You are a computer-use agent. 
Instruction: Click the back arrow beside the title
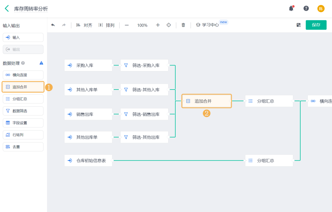[7, 9]
